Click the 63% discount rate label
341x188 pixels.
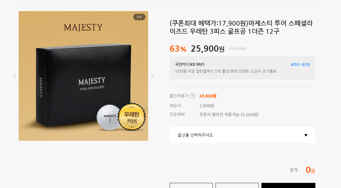(178, 49)
